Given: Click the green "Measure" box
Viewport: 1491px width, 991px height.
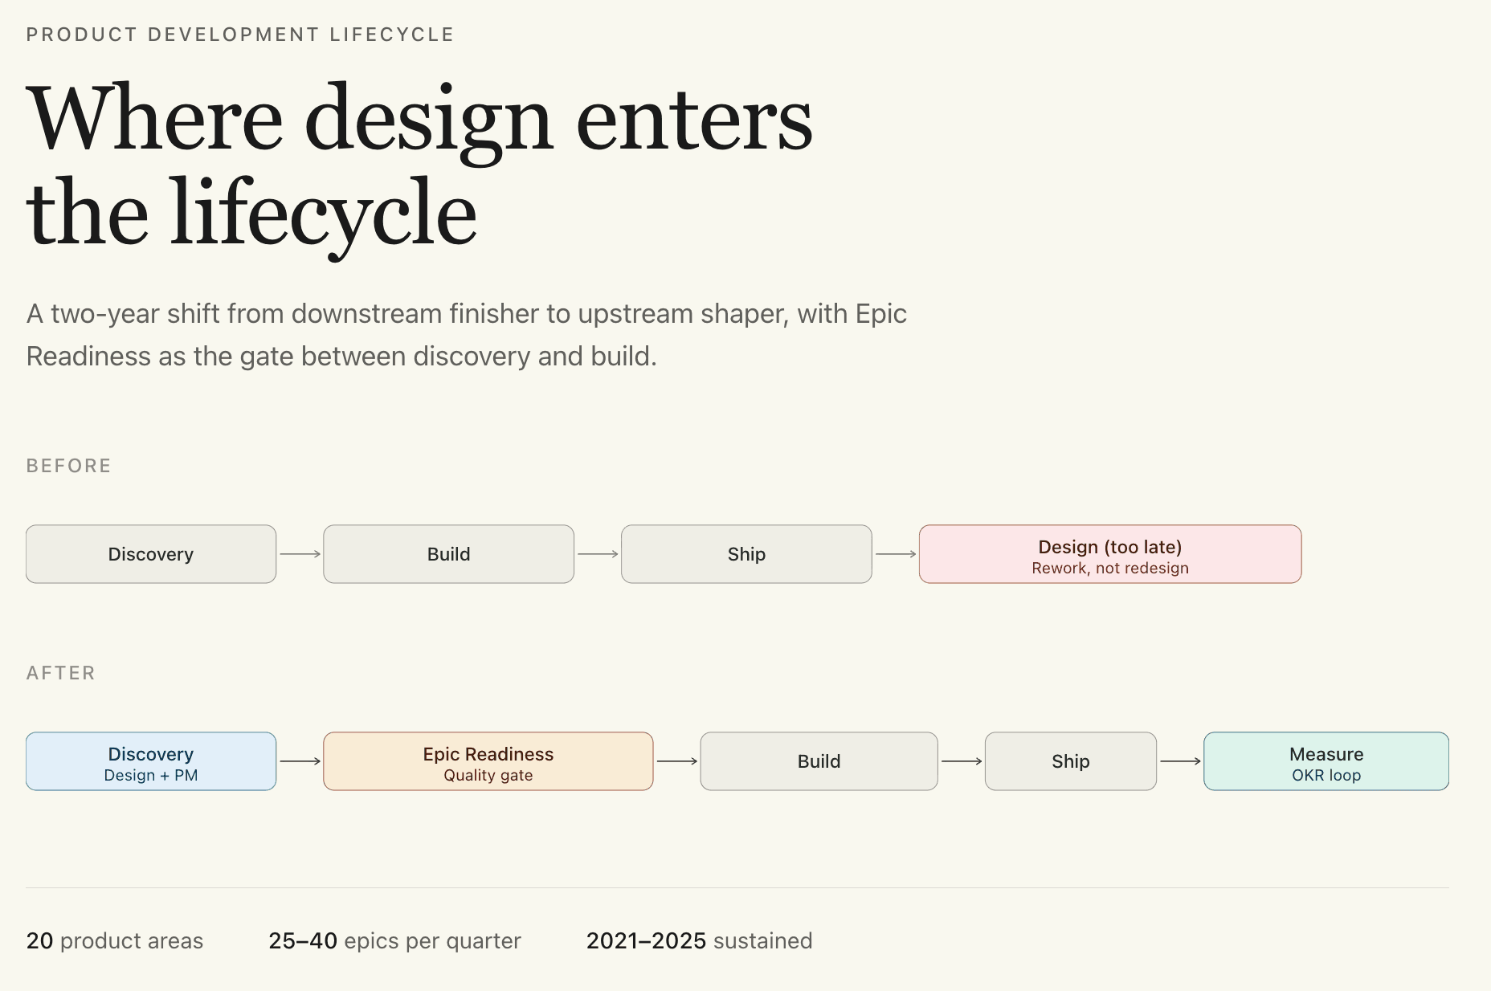Looking at the screenshot, I should tap(1326, 761).
